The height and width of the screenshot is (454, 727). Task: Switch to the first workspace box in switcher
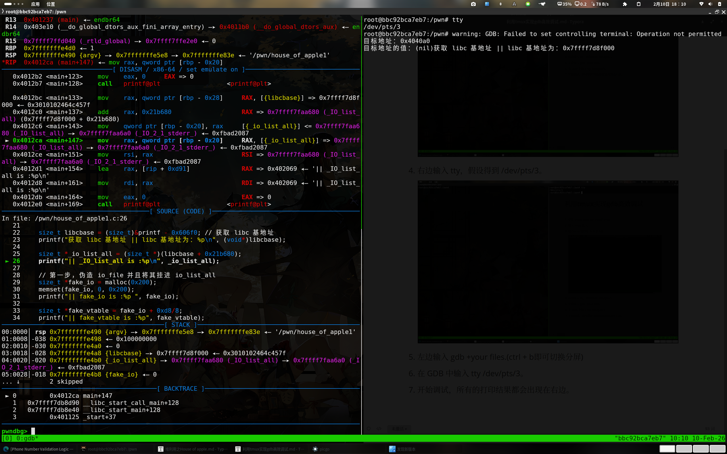tap(667, 449)
